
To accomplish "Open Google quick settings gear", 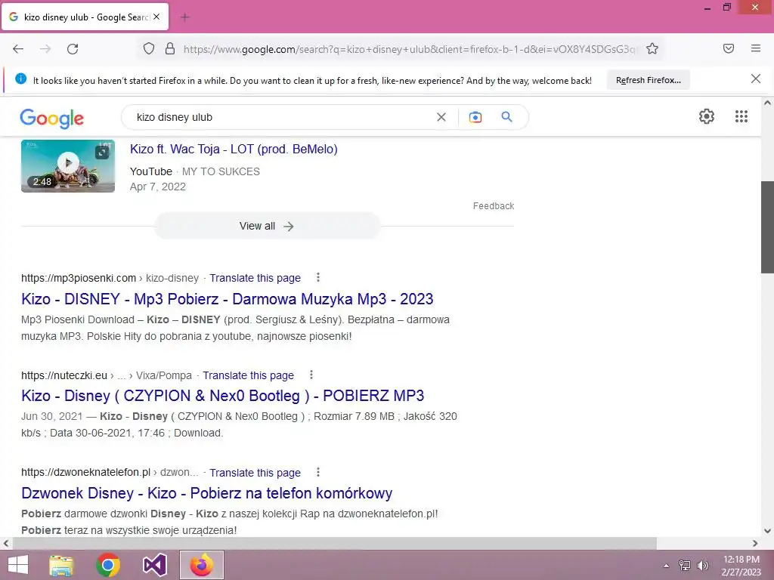I will point(707,116).
